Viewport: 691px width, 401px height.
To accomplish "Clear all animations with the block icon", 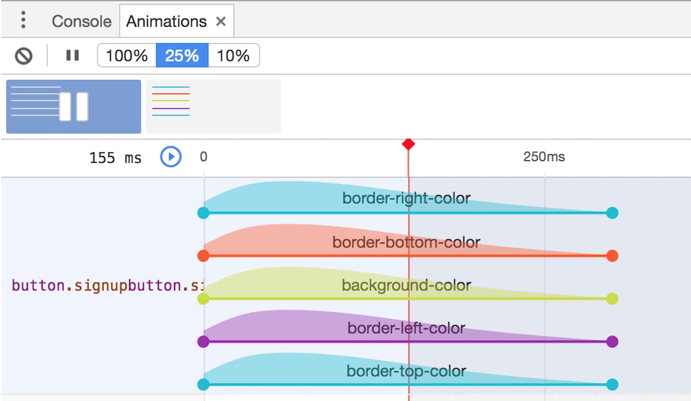I will 22,56.
